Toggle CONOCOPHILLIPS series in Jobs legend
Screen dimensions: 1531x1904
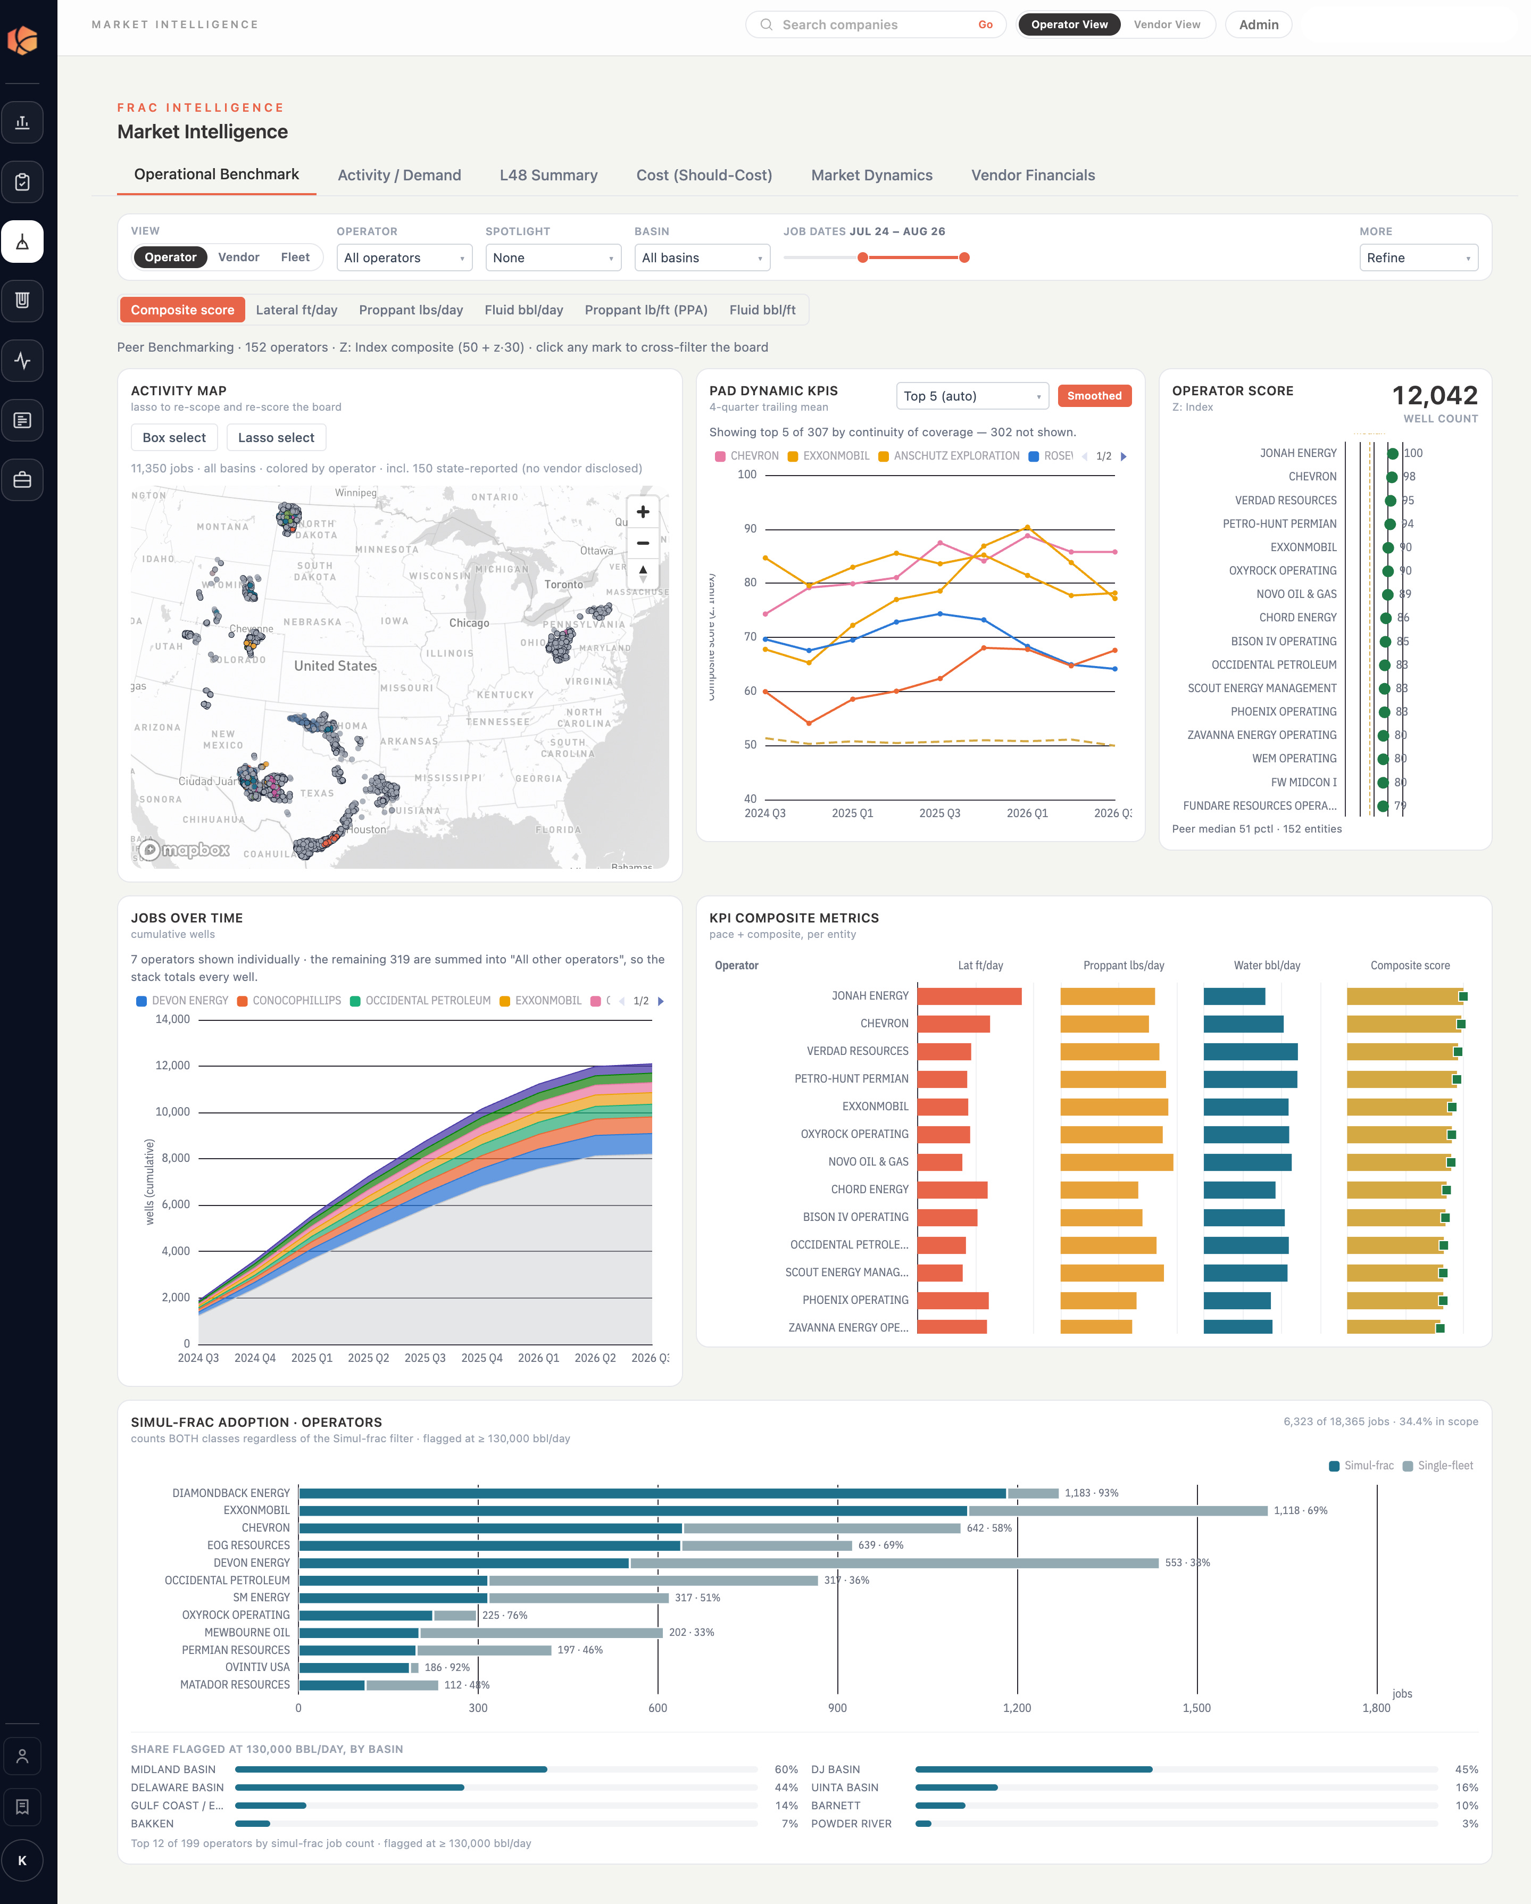(289, 1001)
